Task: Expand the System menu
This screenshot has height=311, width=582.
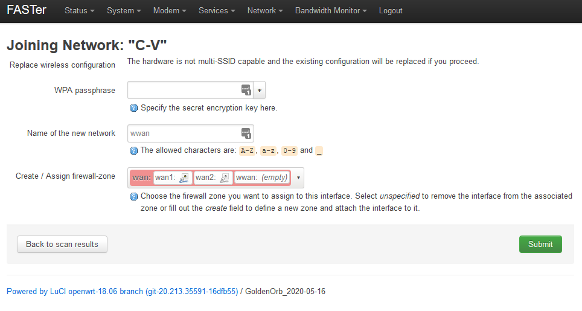Action: [x=124, y=11]
